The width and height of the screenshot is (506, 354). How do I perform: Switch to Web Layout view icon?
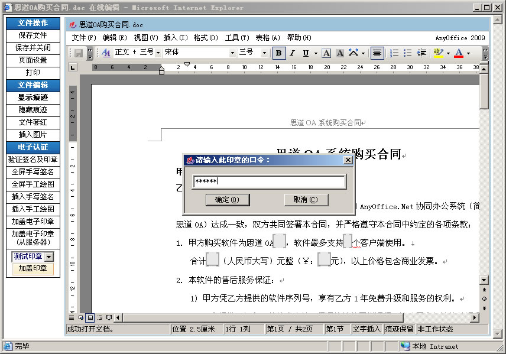81,317
